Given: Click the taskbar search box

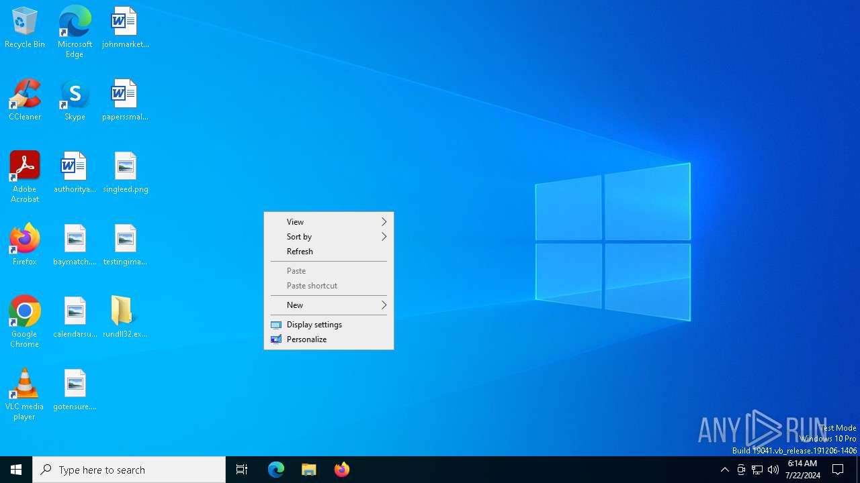Looking at the screenshot, I should [129, 470].
